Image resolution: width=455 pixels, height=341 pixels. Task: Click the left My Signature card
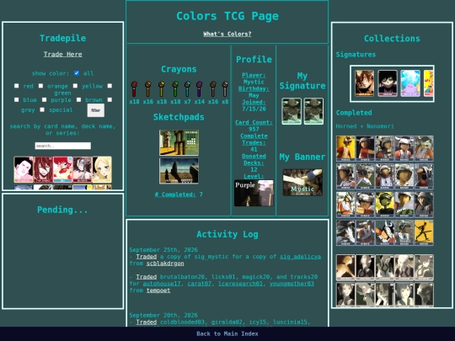[292, 111]
